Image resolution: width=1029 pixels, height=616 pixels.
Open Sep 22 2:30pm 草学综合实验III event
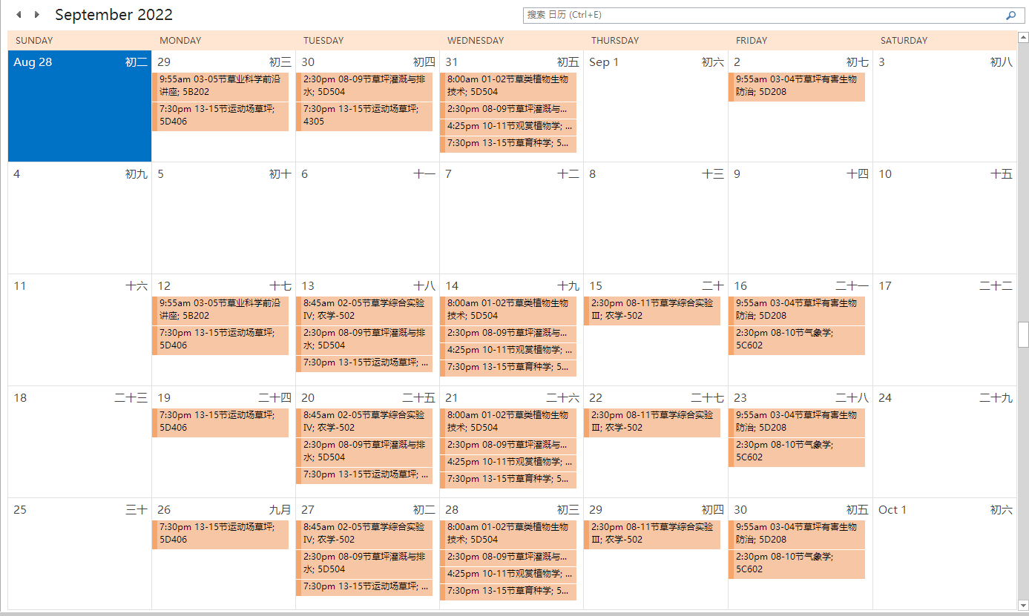(x=652, y=422)
